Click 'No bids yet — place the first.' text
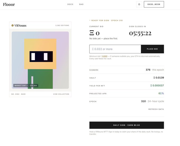Screen dimensions: 180x146 [103, 38]
